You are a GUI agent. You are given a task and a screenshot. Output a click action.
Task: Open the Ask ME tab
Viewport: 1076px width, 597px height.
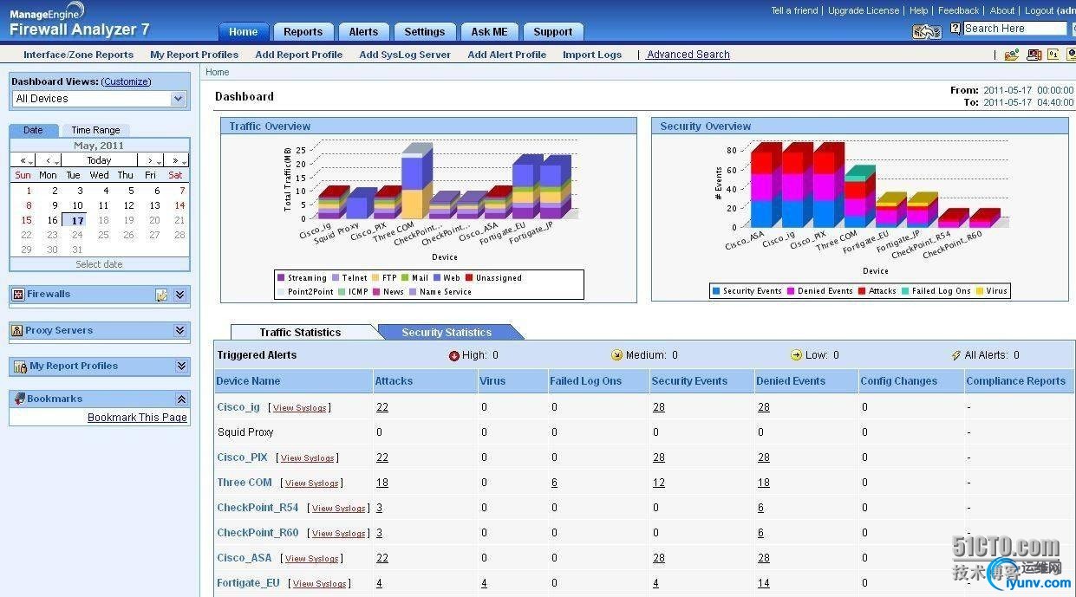[489, 31]
